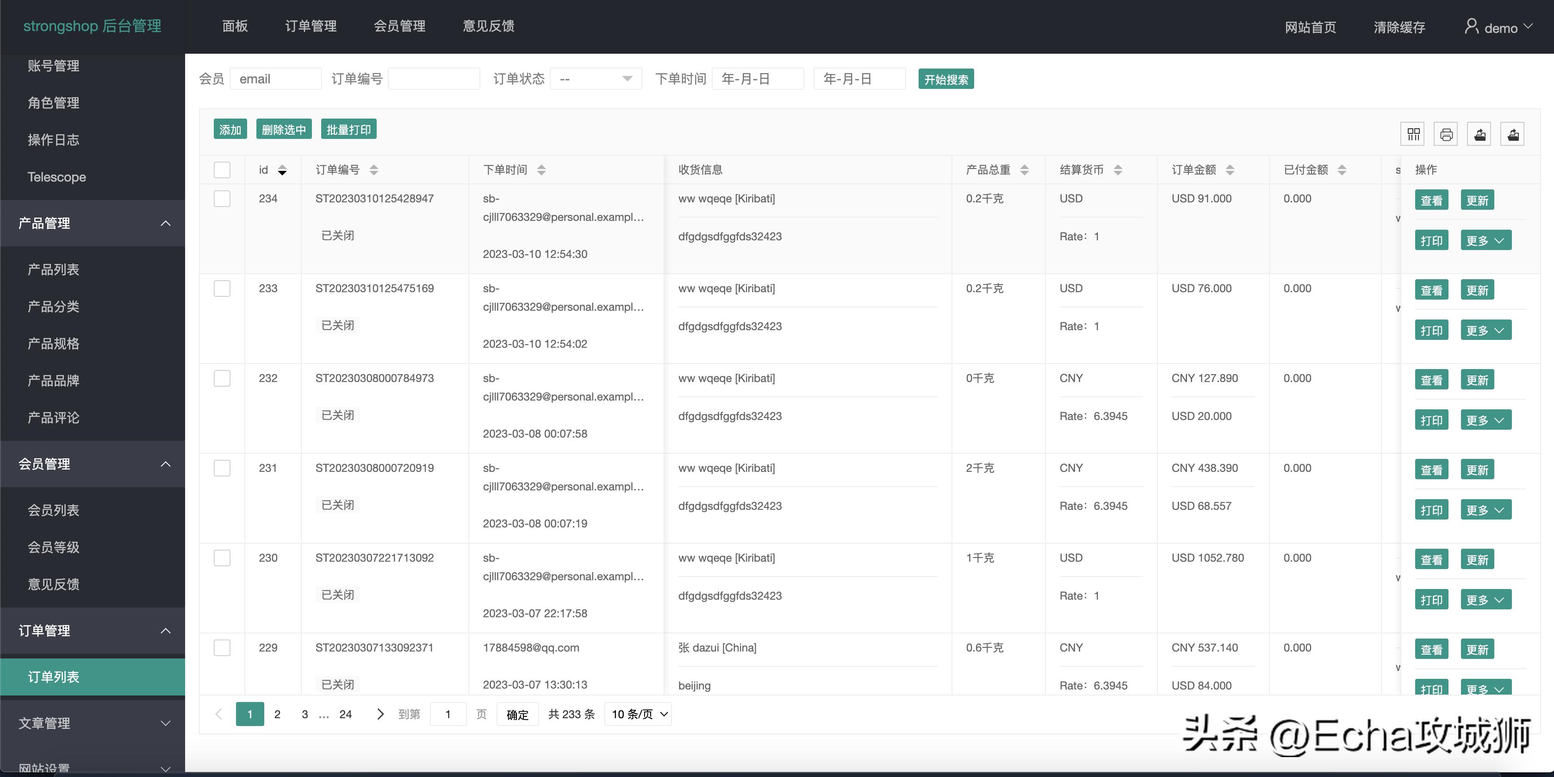
Task: Open the column filter grid icon
Action: [x=1413, y=134]
